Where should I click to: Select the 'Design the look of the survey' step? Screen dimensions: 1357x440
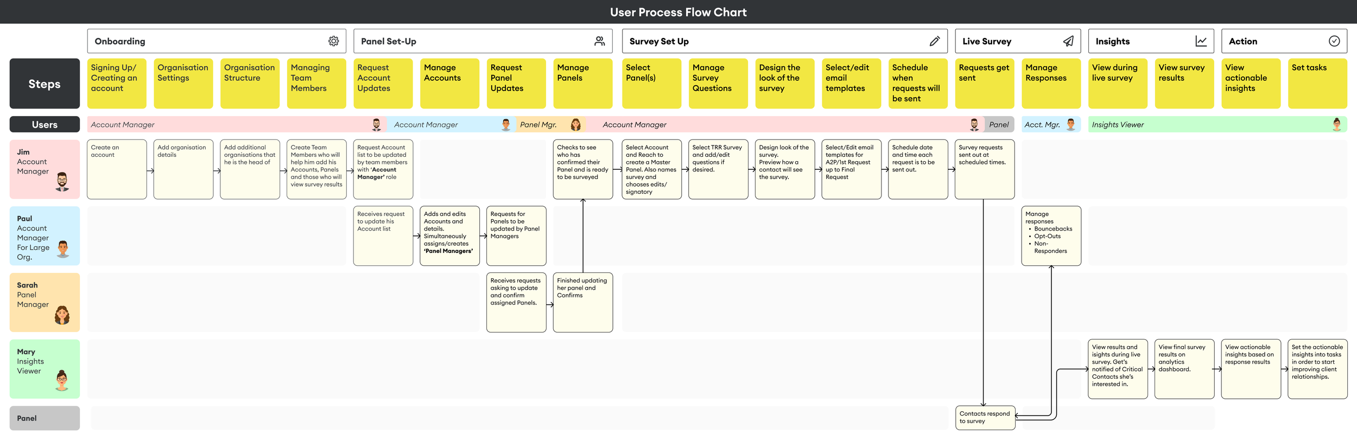coord(785,84)
